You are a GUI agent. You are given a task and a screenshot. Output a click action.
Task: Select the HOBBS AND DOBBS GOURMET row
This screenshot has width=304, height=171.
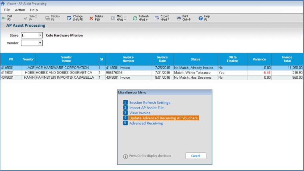(x=66, y=73)
